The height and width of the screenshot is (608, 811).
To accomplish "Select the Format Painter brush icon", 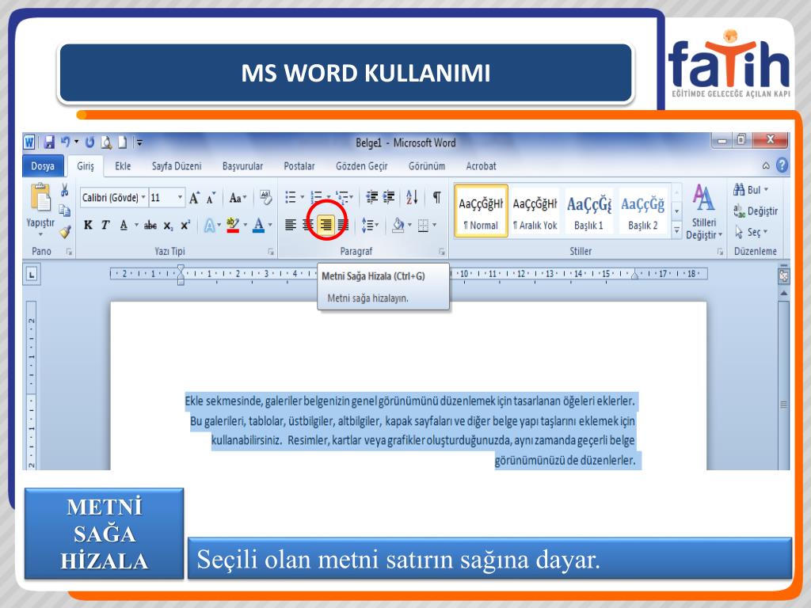I will [x=65, y=232].
